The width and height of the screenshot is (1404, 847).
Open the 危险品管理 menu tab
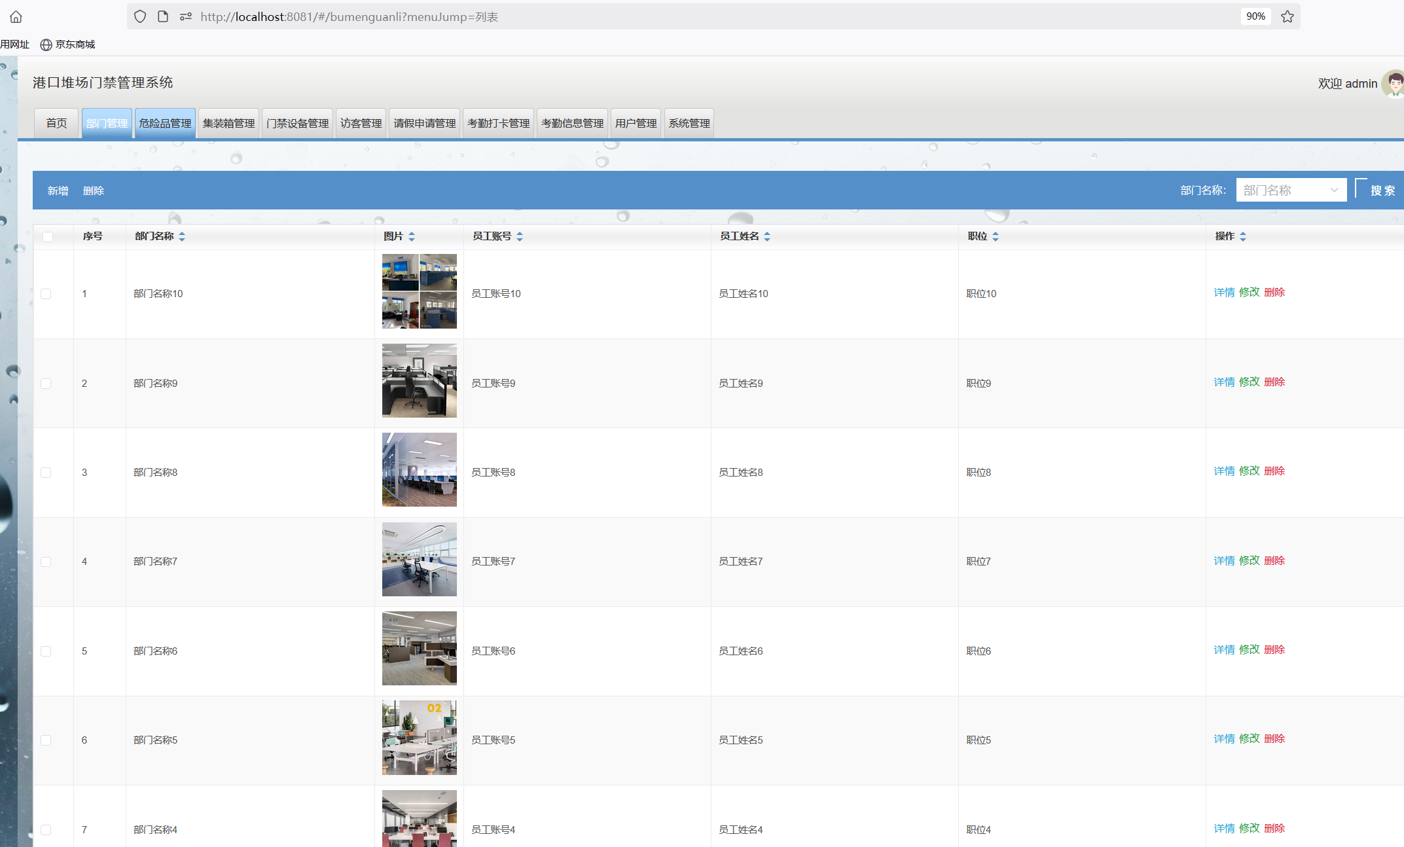pyautogui.click(x=165, y=123)
